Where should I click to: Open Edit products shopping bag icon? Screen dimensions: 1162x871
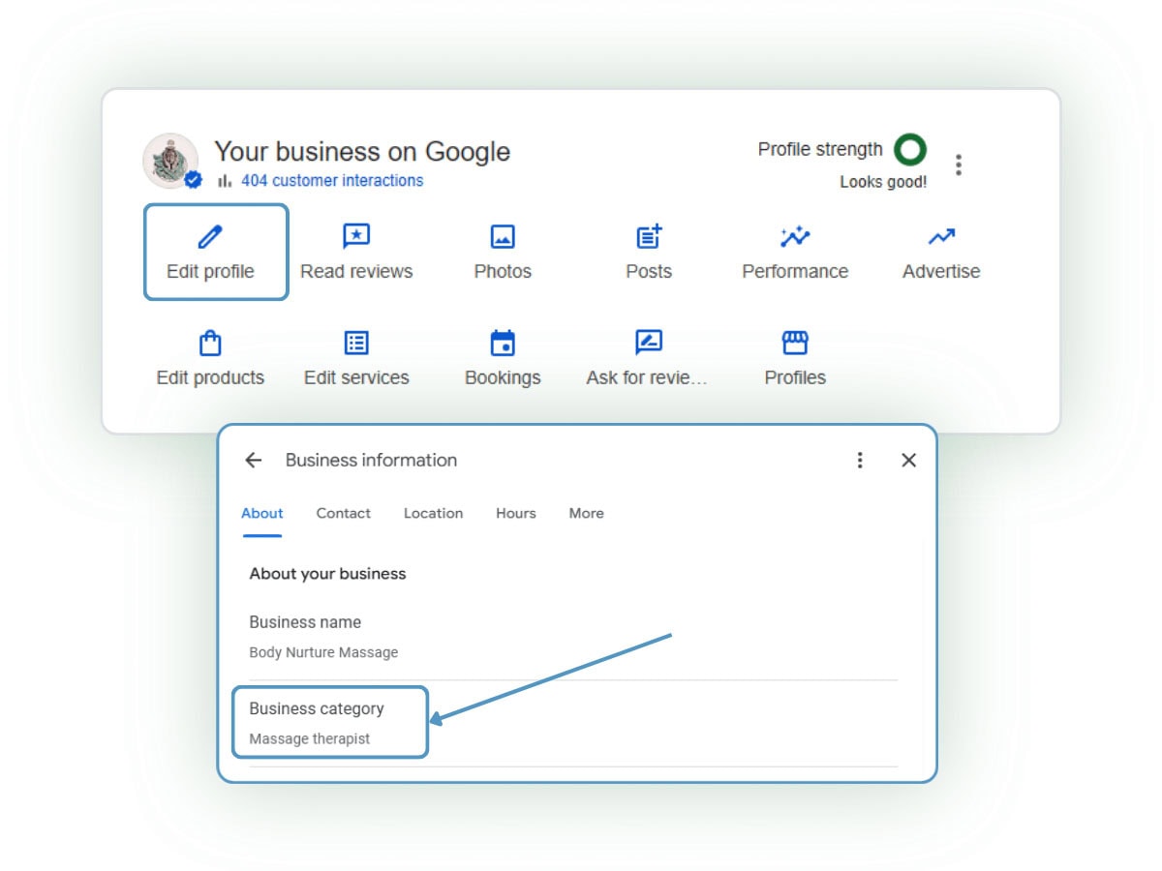pyautogui.click(x=210, y=343)
